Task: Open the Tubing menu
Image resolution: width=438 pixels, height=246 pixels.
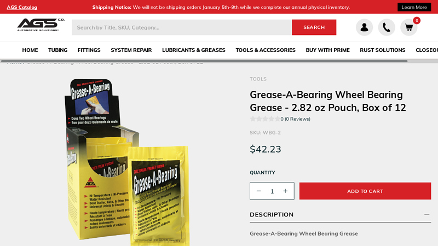Action: pos(58,50)
